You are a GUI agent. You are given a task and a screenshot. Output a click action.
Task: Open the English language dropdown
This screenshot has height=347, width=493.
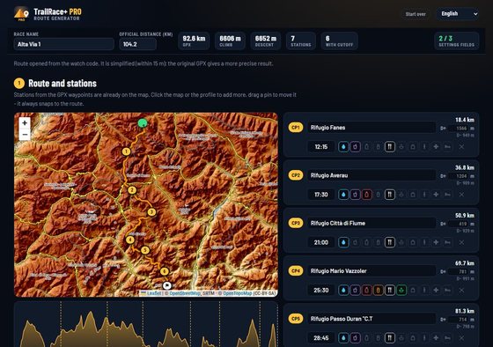458,14
